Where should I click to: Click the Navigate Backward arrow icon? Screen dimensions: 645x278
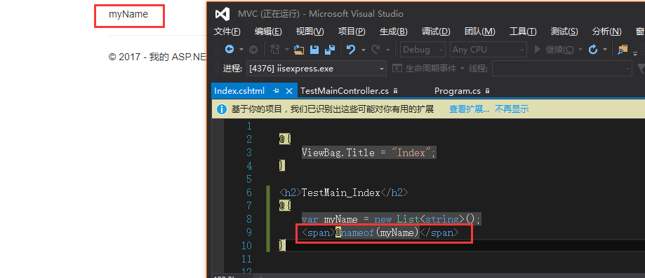(x=230, y=49)
